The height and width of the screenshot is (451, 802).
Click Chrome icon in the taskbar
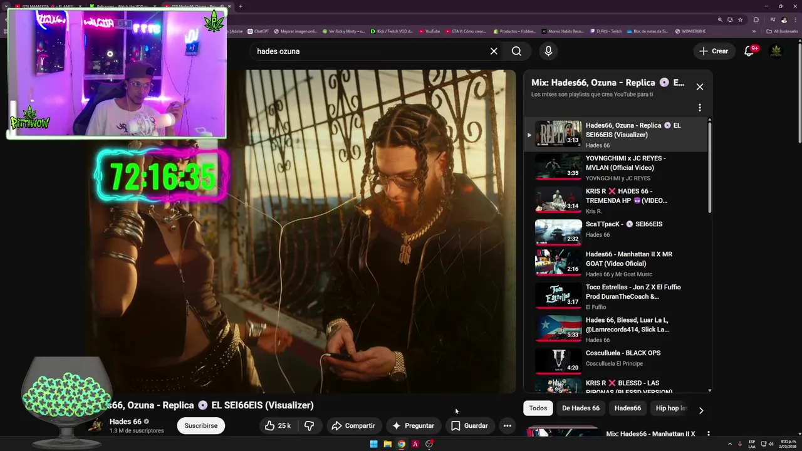(401, 444)
